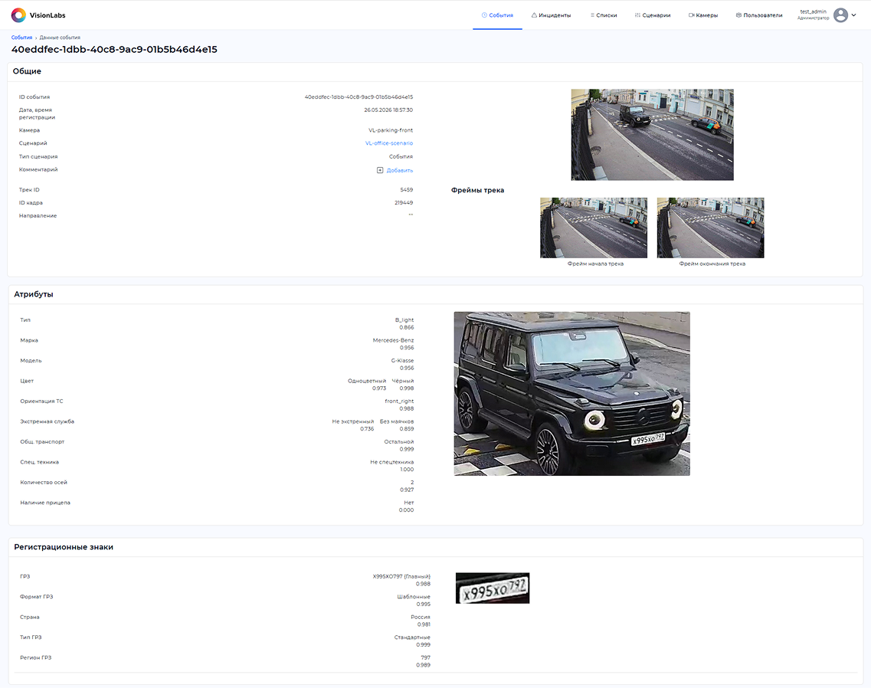
Task: Click the Трек ID value 5459
Action: 407,190
